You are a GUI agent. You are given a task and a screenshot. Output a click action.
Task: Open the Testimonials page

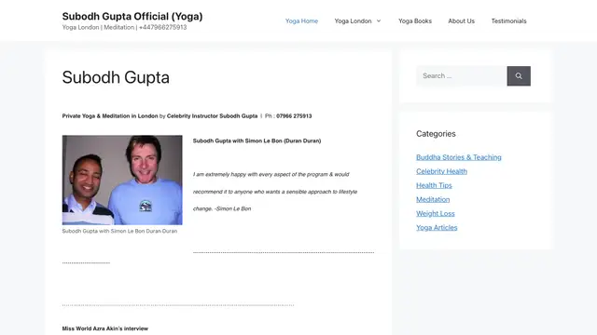(508, 20)
